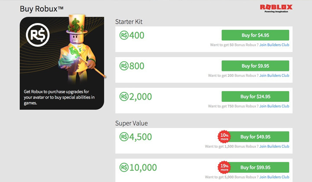312x182 pixels.
Task: Buy 400 Robux for $4.95
Action: click(255, 35)
